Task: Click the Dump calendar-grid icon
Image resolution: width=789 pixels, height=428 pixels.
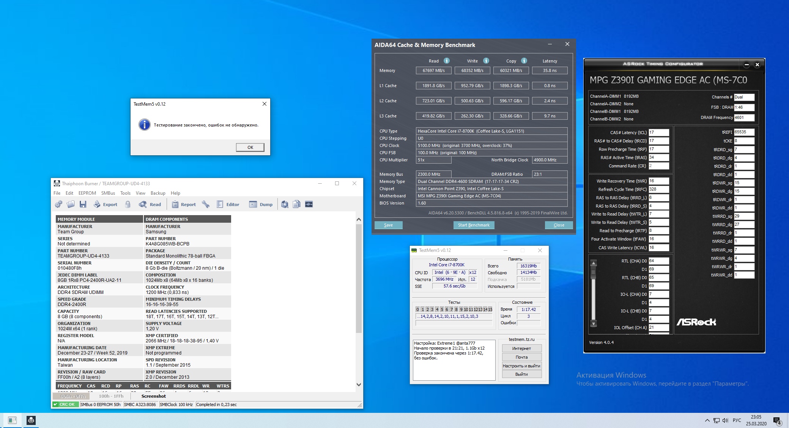Action: [253, 205]
